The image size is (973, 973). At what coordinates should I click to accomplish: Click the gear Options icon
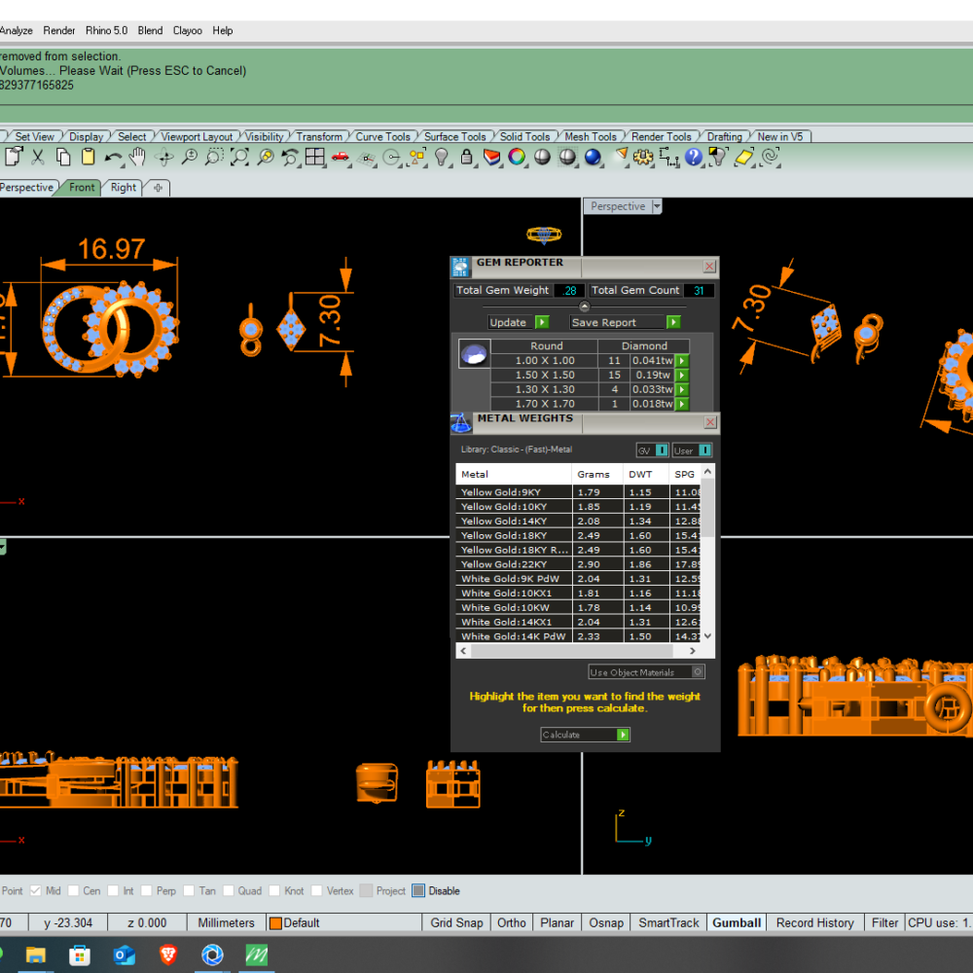coord(643,157)
